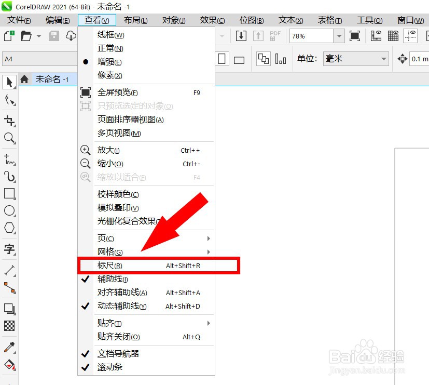Open the 单位 毫米 unit dropdown

pos(385,58)
